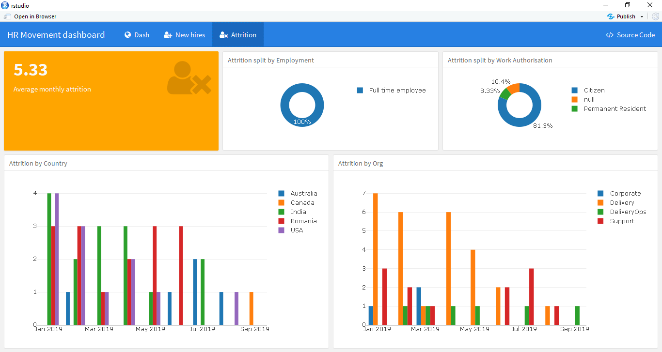662x352 pixels.
Task: Click the user-plus icon on New hires
Action: [168, 35]
